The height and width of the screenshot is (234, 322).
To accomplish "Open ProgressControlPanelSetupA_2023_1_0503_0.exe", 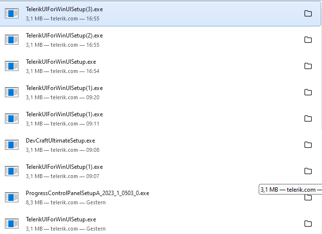I will click(88, 193).
